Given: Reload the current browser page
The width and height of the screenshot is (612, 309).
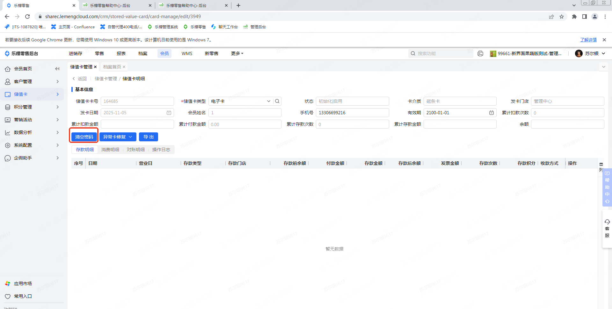Looking at the screenshot, I should (x=27, y=17).
